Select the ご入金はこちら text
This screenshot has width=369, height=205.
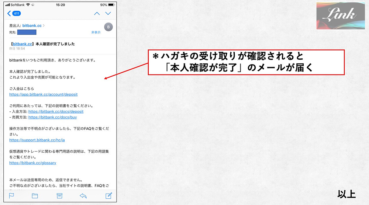pos(22,88)
